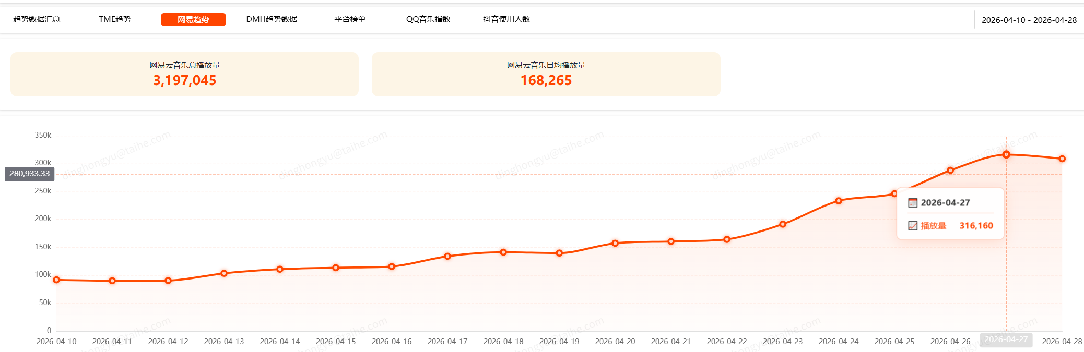Click the 2026-04-26 data point marker
This screenshot has width=1084, height=352.
pyautogui.click(x=950, y=170)
